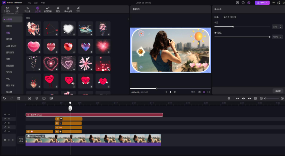
Task: Select the cupid sticker thumbnail
Action: [34, 29]
